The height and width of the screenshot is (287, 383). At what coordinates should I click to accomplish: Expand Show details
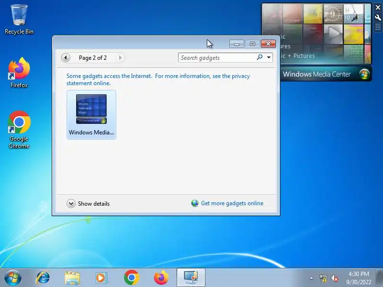pos(88,204)
